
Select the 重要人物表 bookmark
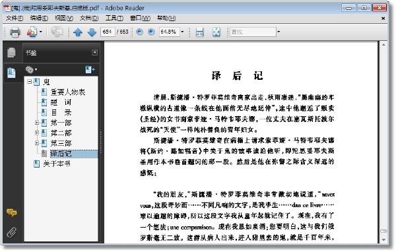tap(68, 92)
